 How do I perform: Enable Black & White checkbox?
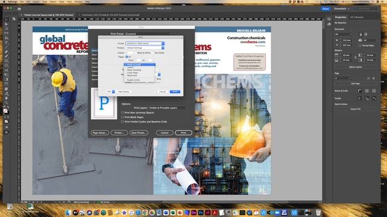135,52
